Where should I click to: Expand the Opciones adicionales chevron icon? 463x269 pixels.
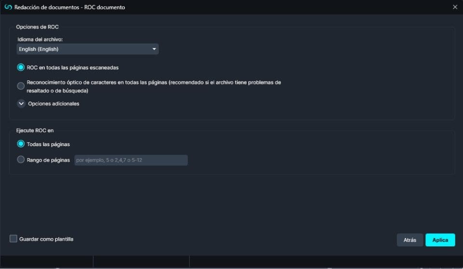coord(21,103)
